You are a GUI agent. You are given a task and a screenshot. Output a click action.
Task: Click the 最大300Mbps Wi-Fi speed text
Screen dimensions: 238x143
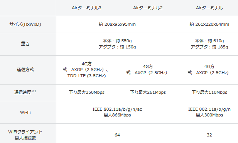(209, 115)
